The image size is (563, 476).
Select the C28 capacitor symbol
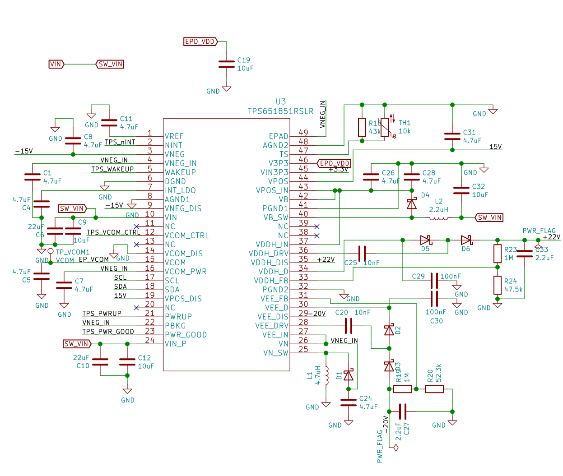(412, 177)
